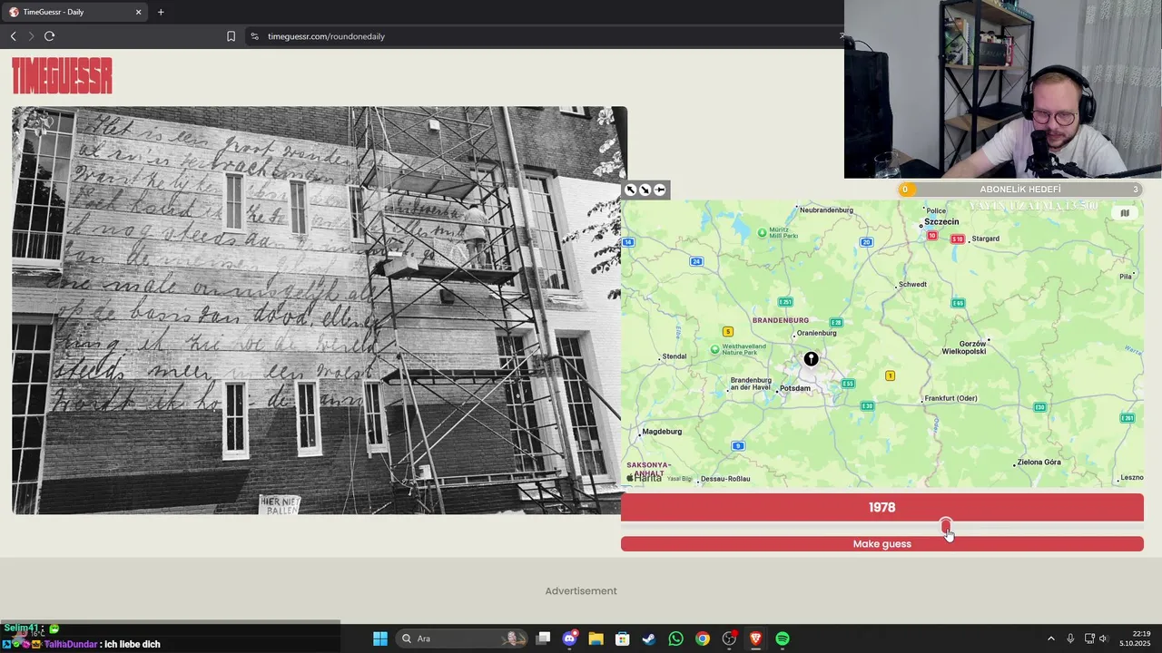
Task: Open Microsoft Store from the taskbar
Action: pos(622,638)
